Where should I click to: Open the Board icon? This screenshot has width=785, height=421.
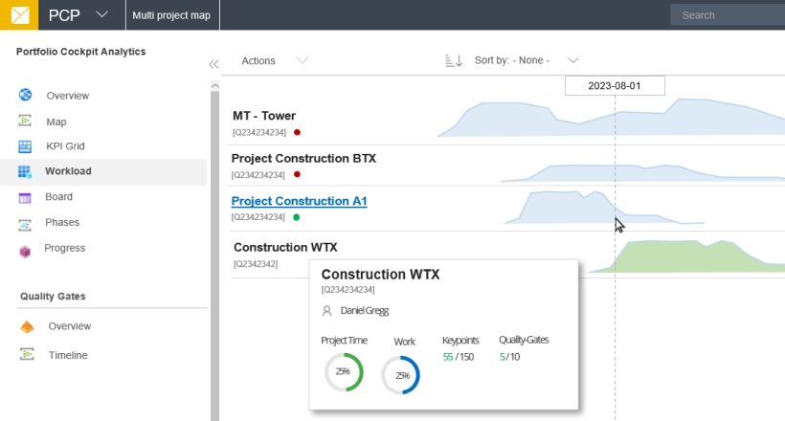26,197
